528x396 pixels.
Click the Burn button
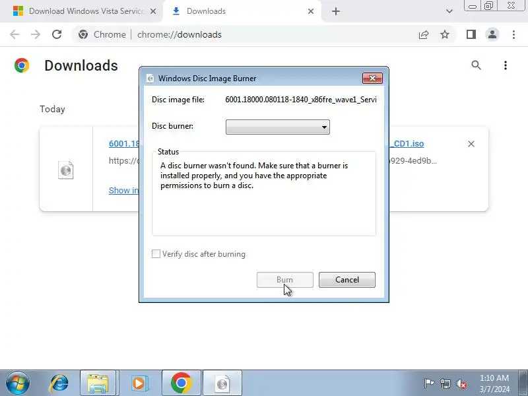point(285,280)
